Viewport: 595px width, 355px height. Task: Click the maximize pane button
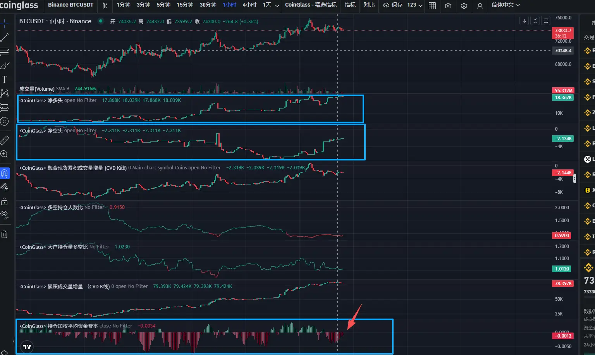point(546,21)
